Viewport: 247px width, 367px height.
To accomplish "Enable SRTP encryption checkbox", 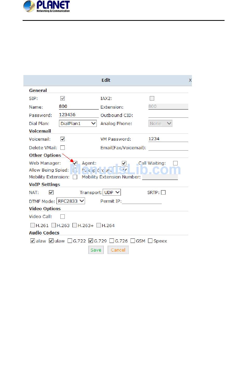I will pos(163,192).
